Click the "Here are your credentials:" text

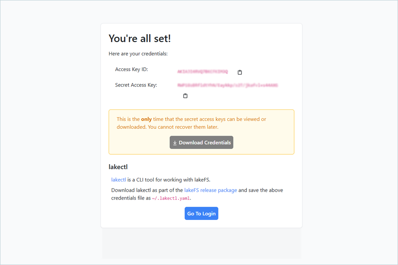pyautogui.click(x=138, y=54)
